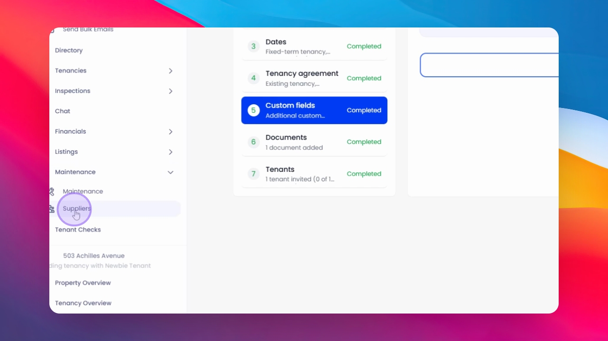608x341 pixels.
Task: Open Directory in the sidebar
Action: tap(69, 50)
